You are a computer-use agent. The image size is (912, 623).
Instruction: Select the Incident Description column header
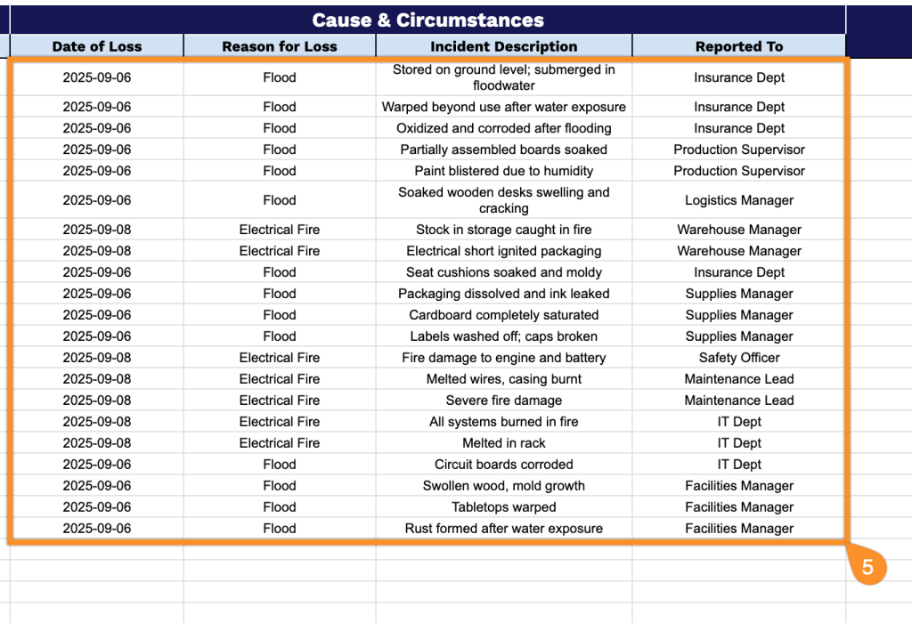click(x=504, y=46)
